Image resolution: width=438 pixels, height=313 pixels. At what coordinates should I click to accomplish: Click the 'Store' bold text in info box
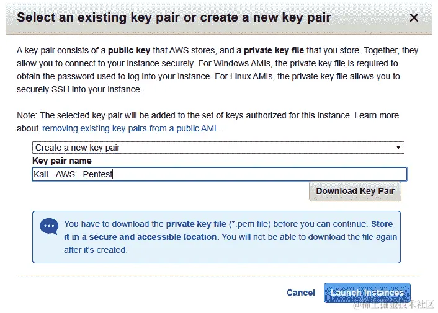382,224
